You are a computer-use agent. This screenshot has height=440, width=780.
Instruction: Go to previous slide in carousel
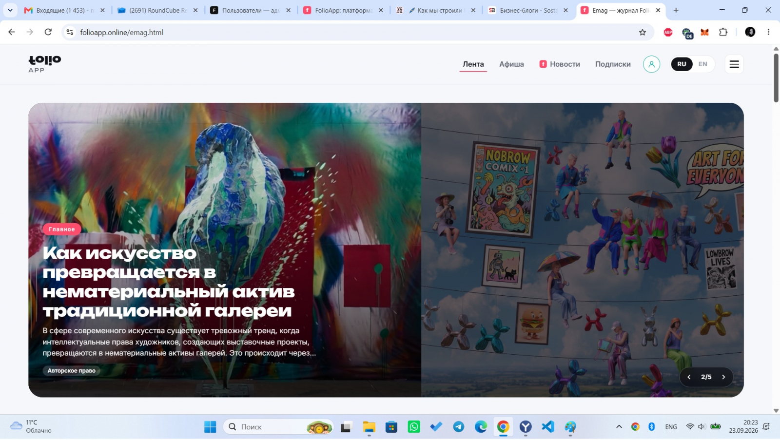689,377
